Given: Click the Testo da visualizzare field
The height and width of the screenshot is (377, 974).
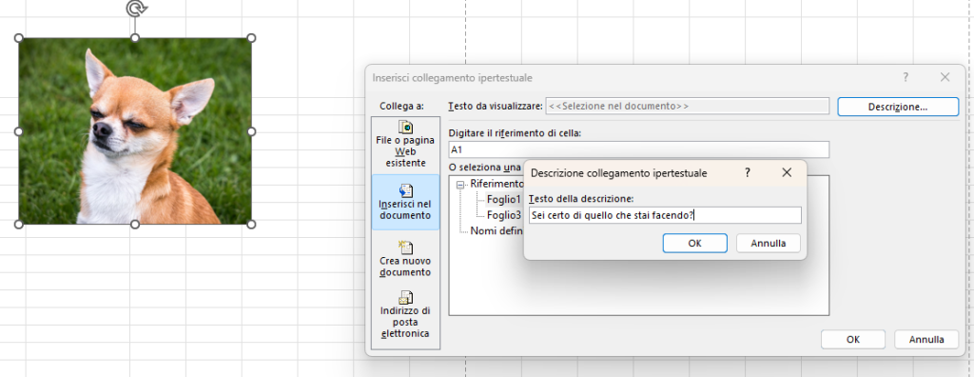Looking at the screenshot, I should coord(687,106).
